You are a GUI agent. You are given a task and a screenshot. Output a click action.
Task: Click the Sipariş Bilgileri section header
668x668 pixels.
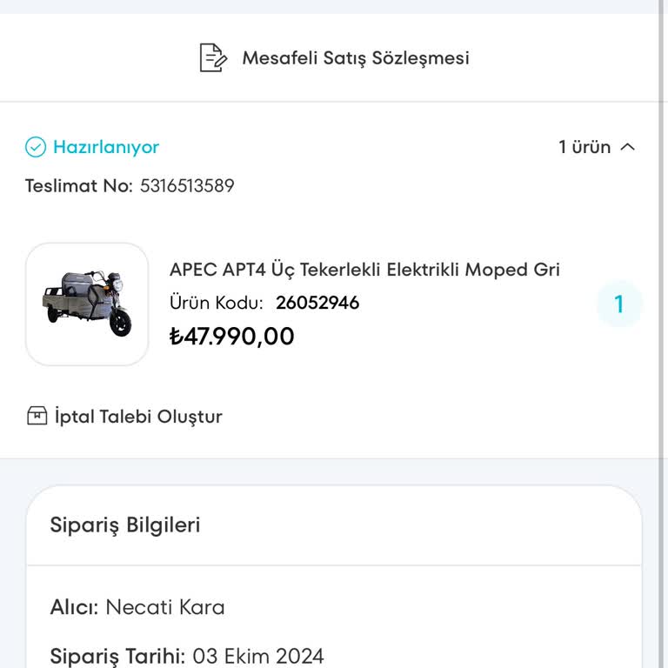[x=125, y=525]
